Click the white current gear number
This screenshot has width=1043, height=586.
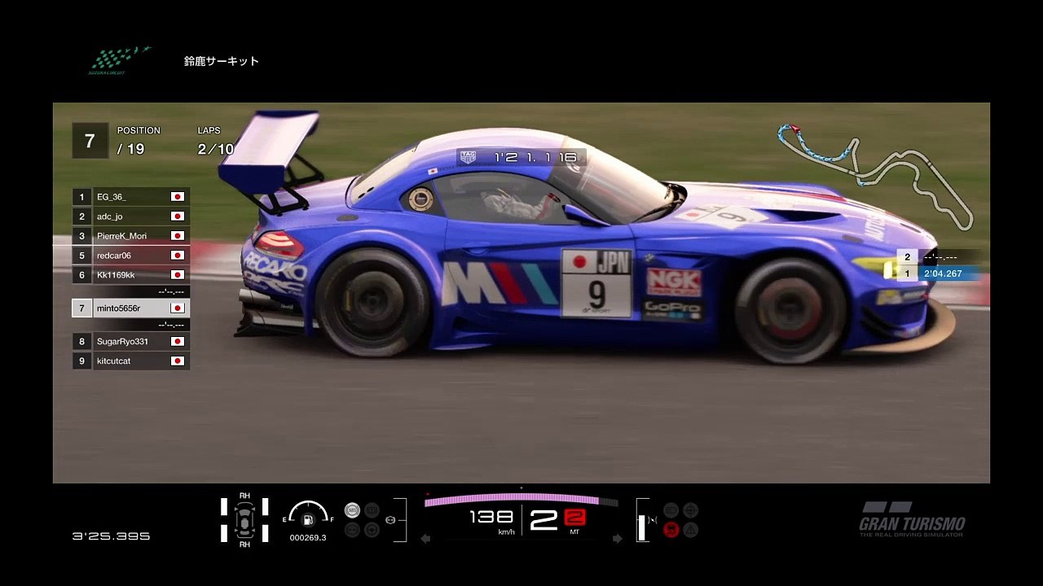tap(544, 521)
